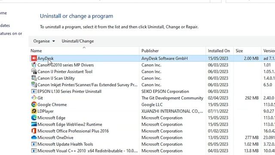The width and height of the screenshot is (275, 155).
Task: Select Canon IJ Scan Utility entry
Action: (x=56, y=78)
